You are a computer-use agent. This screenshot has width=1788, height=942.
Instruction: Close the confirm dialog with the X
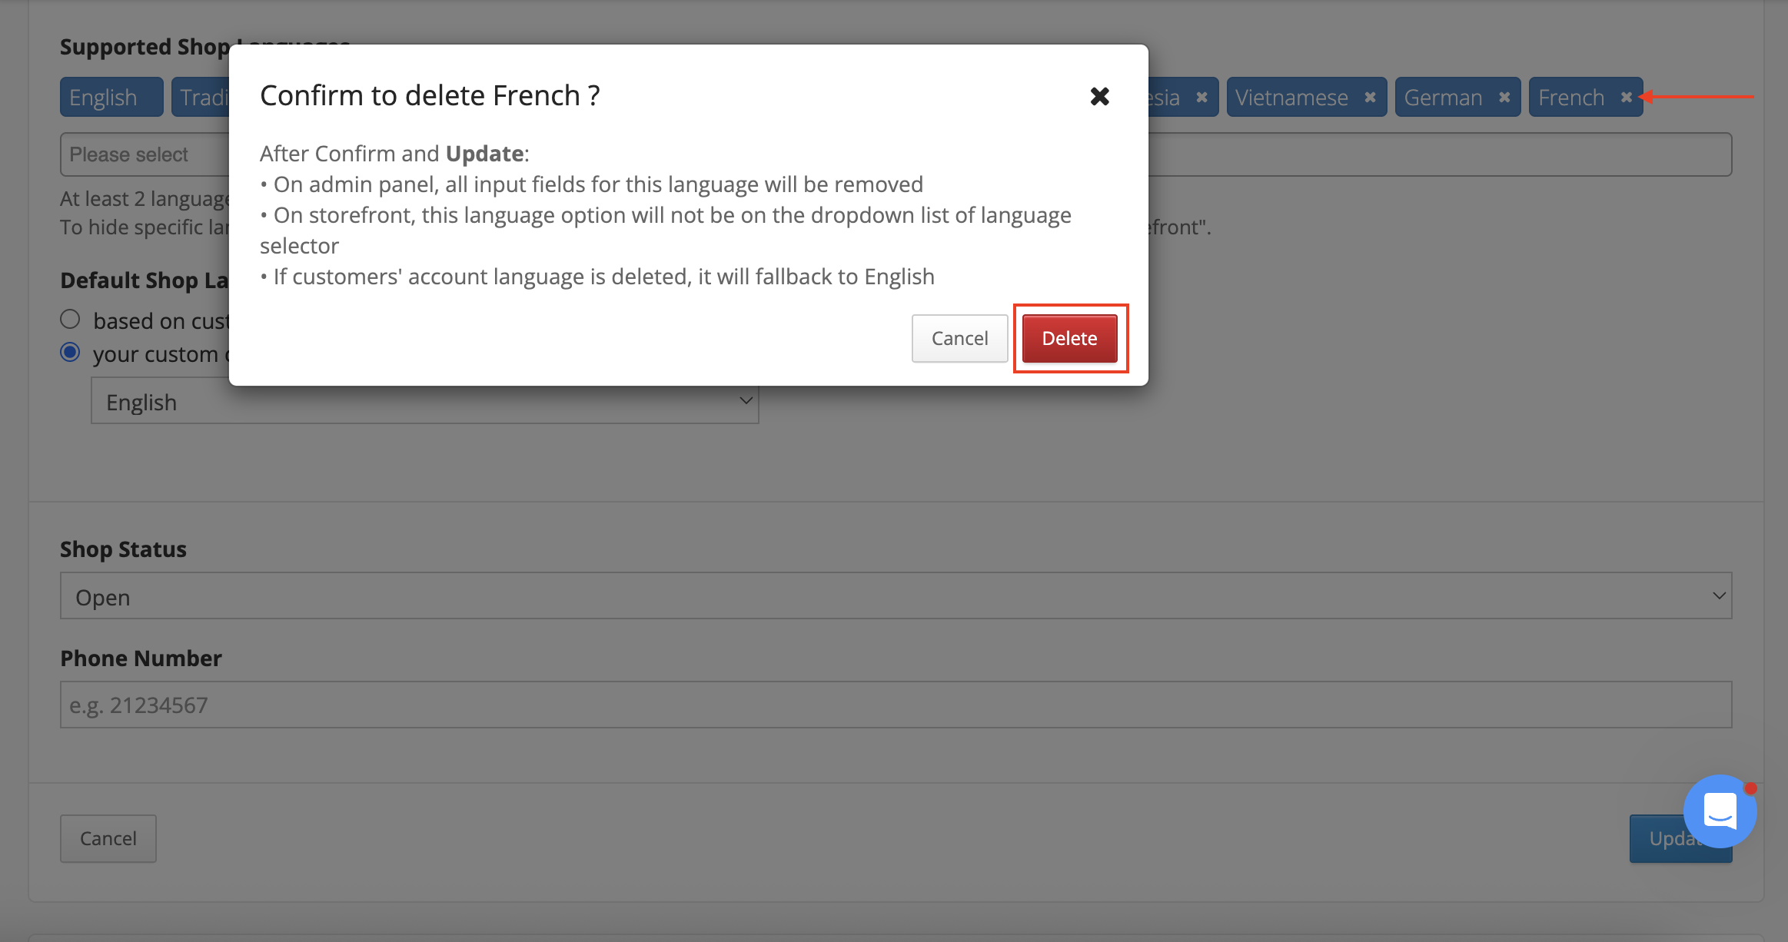[x=1099, y=96]
